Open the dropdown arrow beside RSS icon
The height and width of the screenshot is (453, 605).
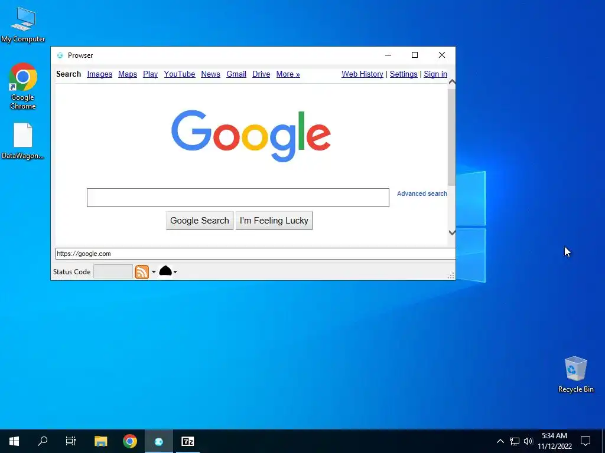(154, 272)
